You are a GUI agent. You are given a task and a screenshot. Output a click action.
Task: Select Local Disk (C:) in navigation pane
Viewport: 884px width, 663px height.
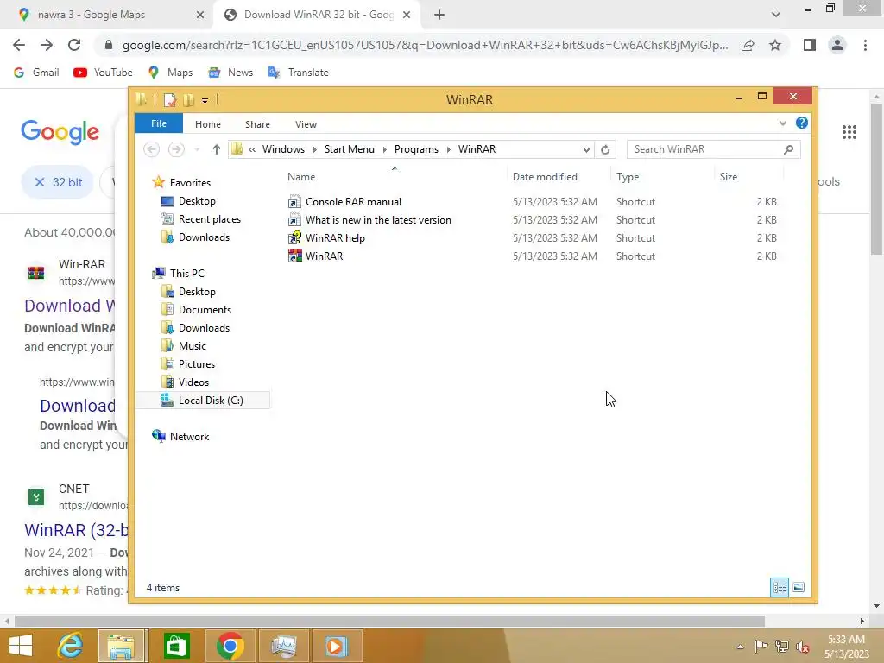(x=203, y=401)
